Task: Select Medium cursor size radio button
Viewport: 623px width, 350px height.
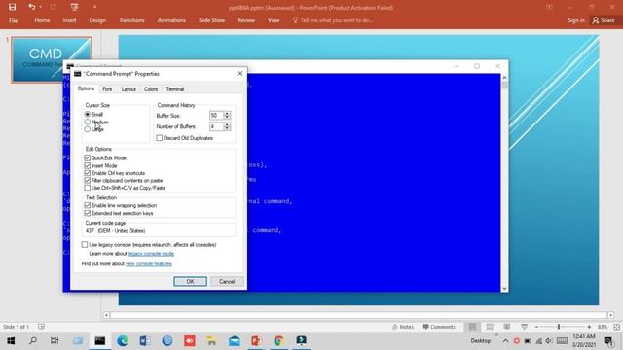Action: (87, 122)
